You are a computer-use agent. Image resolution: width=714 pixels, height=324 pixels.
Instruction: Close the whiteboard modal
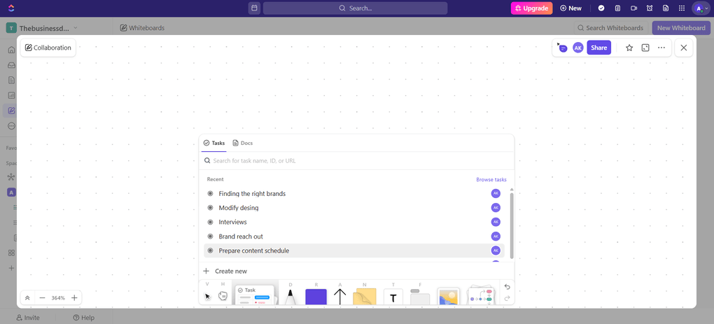tap(683, 48)
